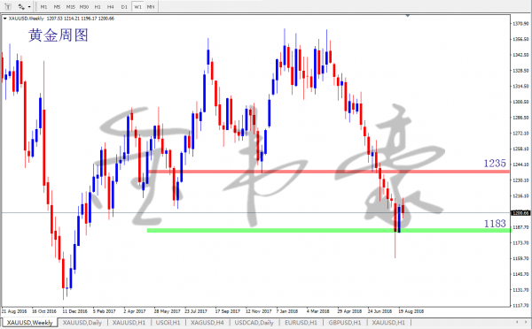Switch chart to D1 daily timeframe

tap(124, 6)
